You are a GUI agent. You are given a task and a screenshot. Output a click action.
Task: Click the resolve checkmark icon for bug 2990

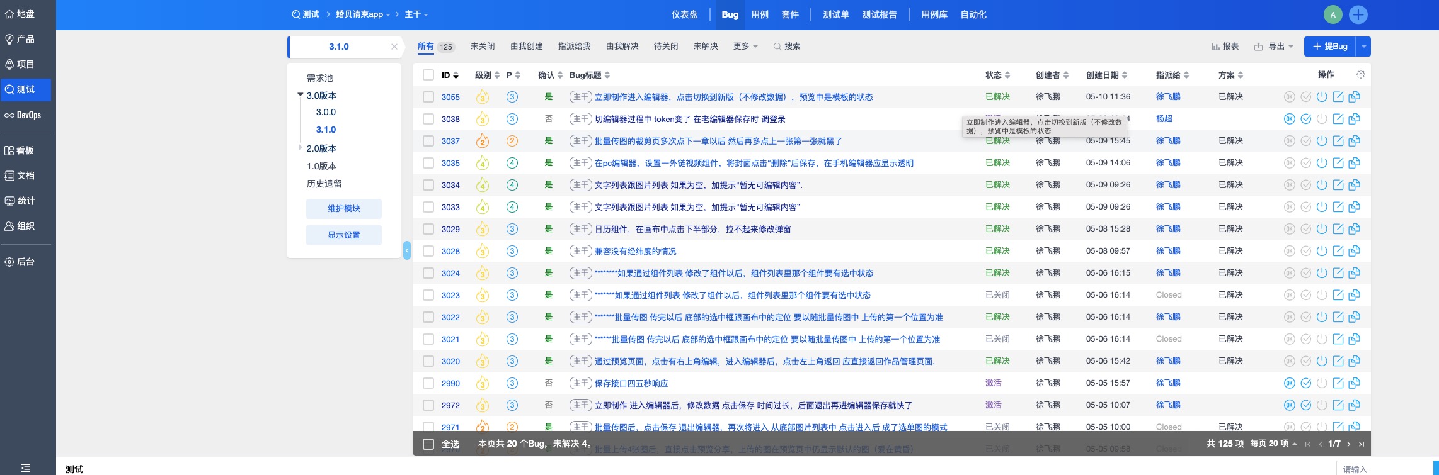click(1305, 383)
